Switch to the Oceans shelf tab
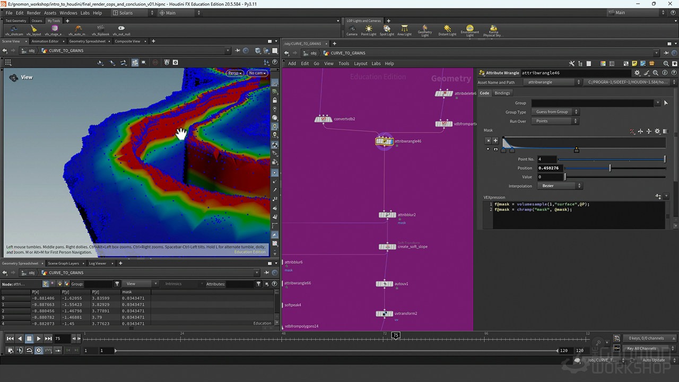 37,21
